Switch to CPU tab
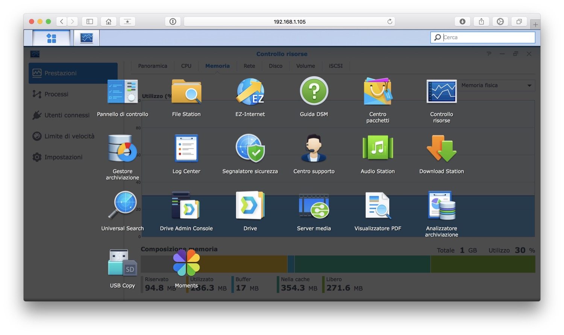The image size is (564, 335). coord(186,66)
